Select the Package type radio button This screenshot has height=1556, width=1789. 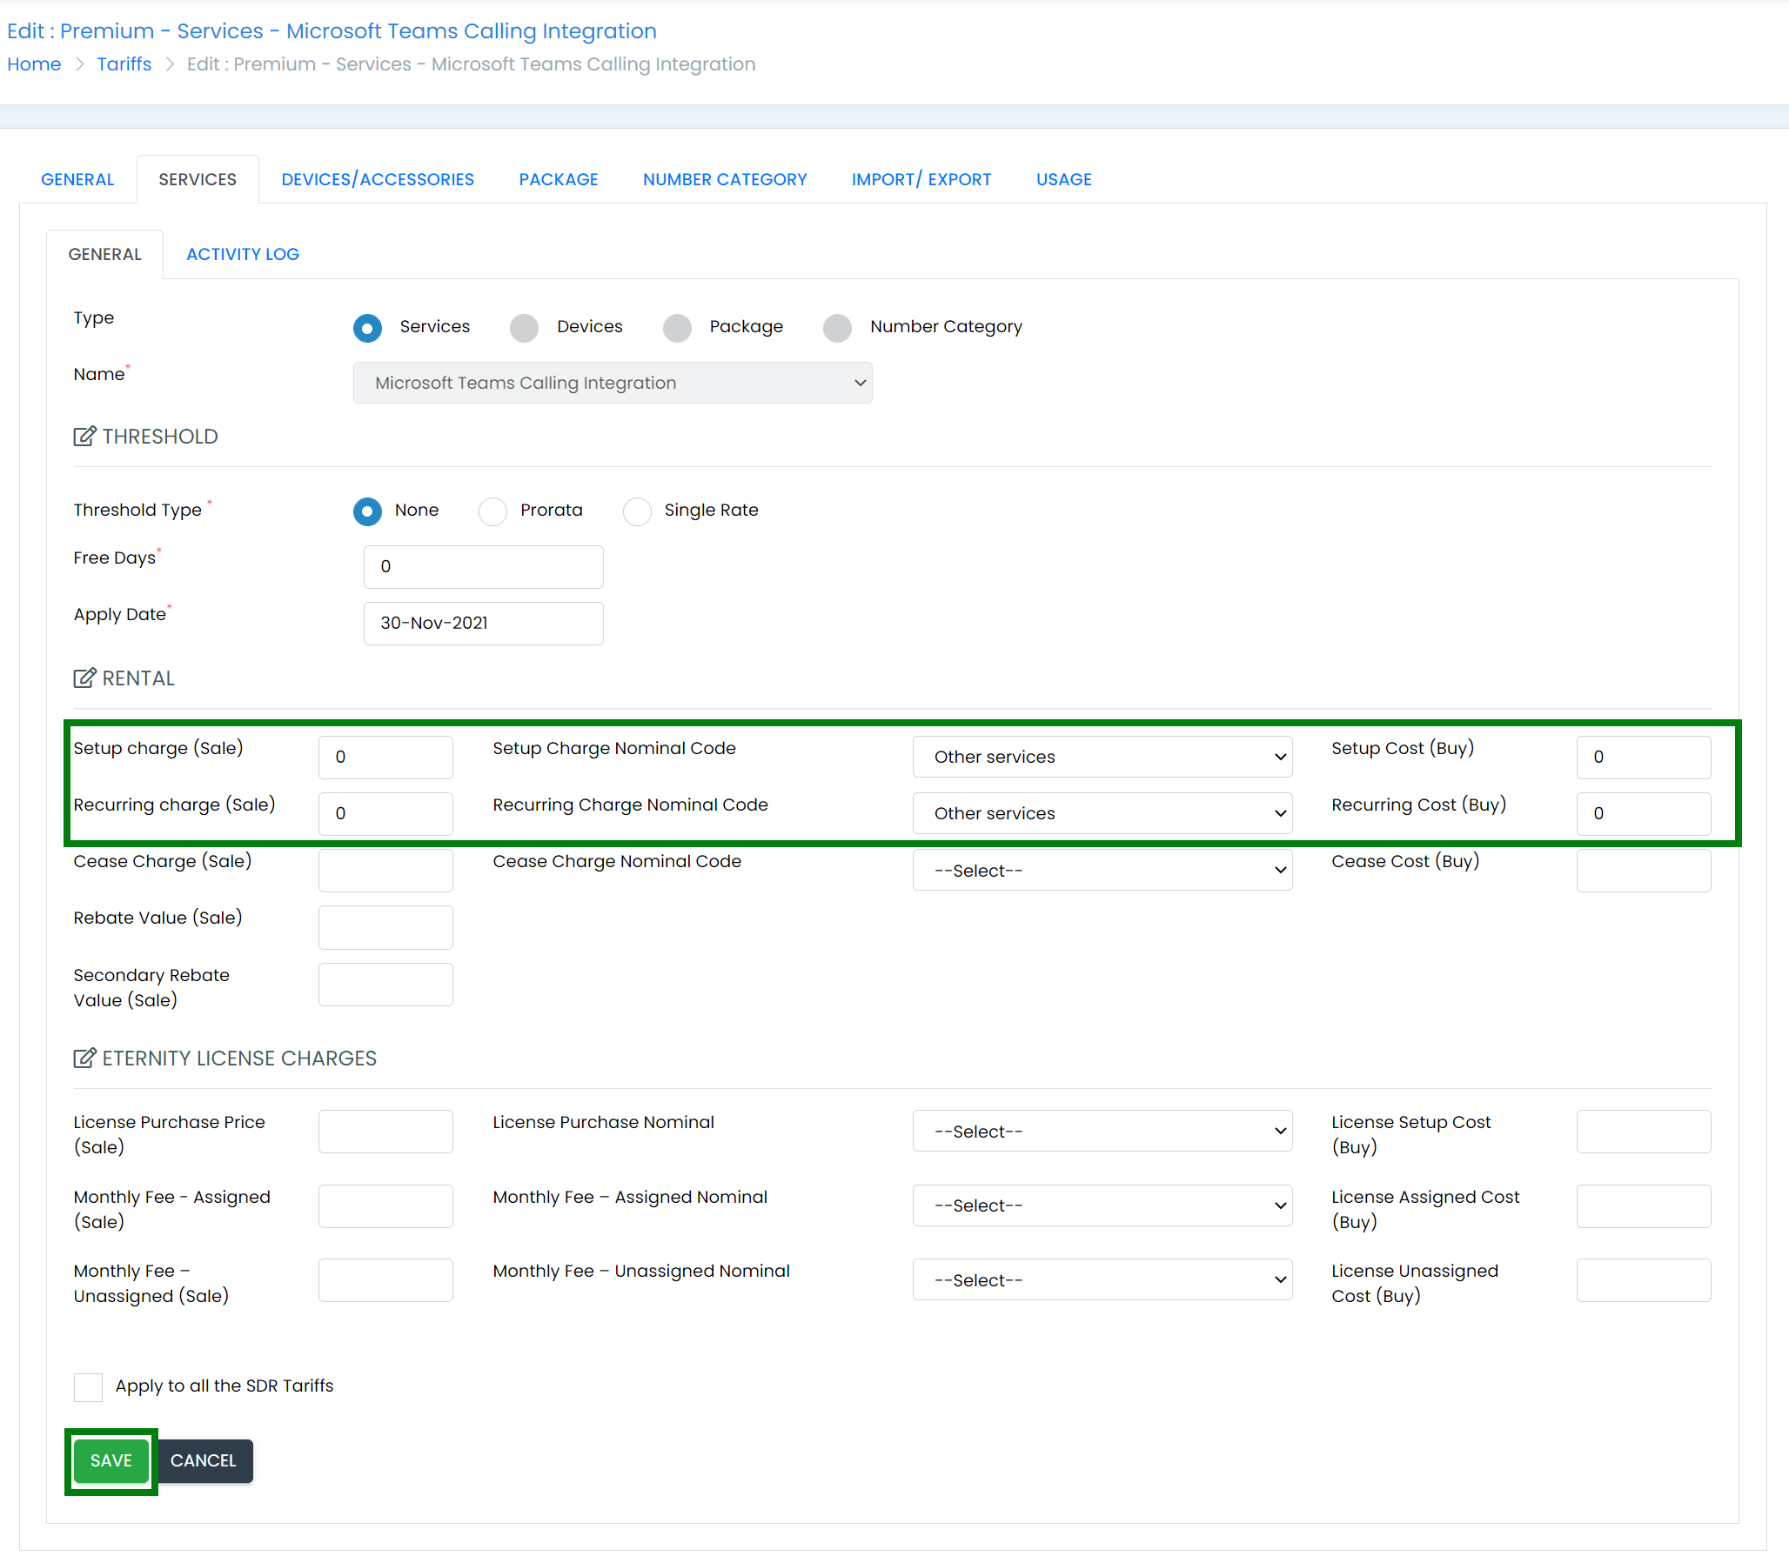pyautogui.click(x=677, y=328)
